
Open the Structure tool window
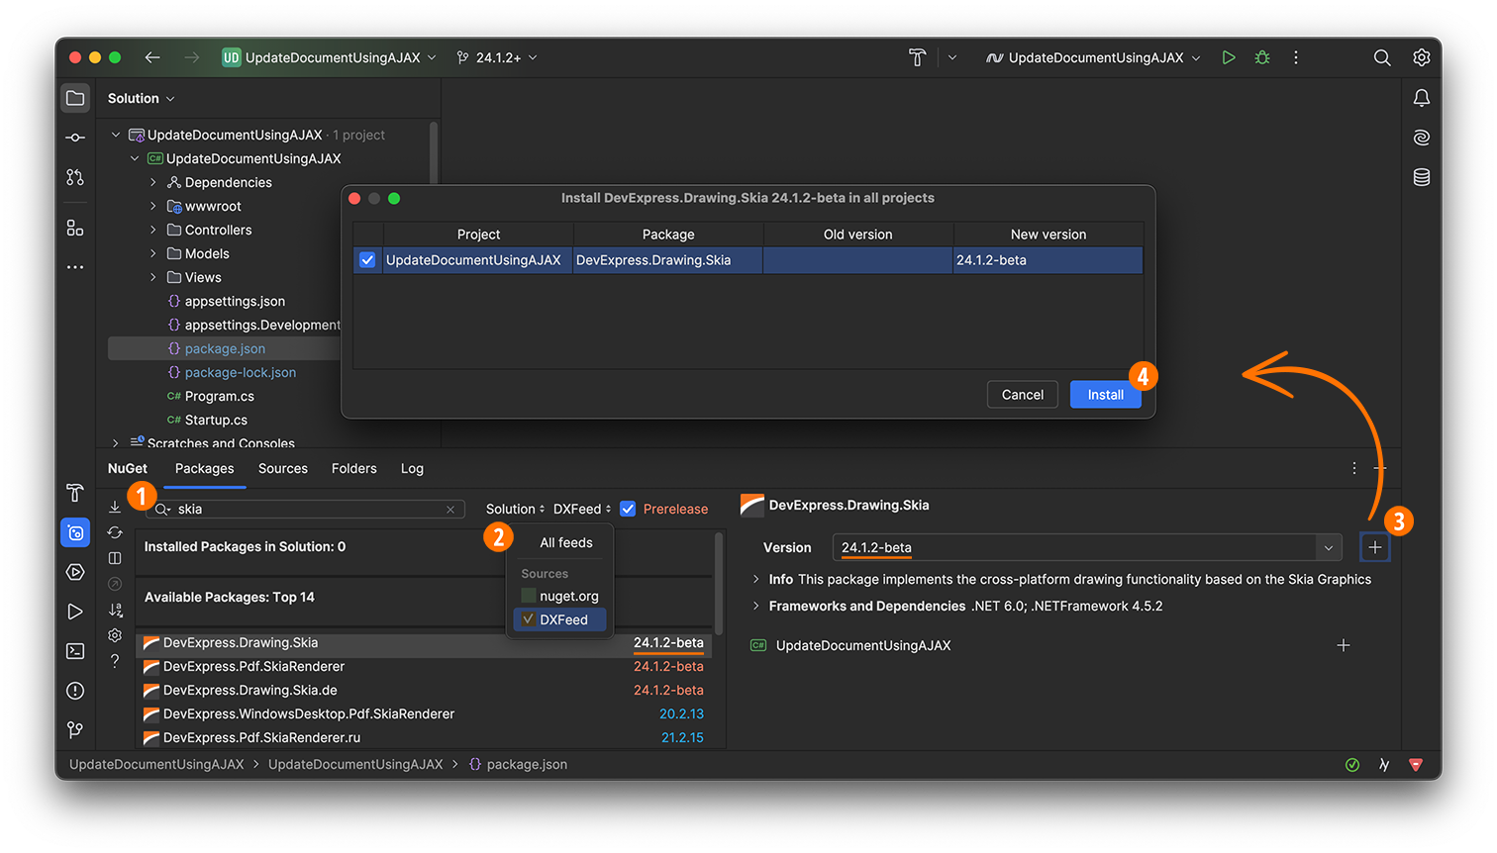pos(75,228)
